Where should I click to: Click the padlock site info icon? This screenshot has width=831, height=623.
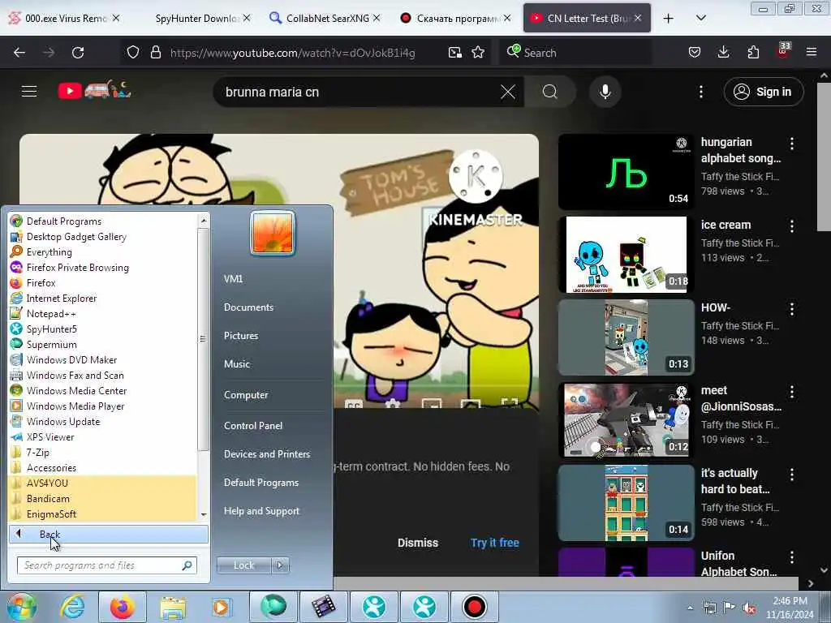[155, 53]
